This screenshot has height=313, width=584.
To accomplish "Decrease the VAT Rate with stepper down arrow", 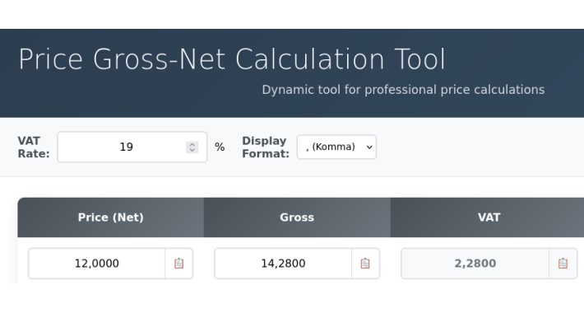I will pos(192,150).
